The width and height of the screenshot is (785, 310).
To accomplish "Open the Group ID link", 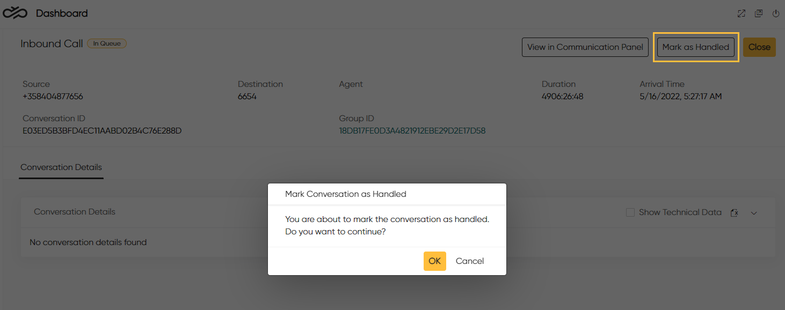I will tap(412, 131).
